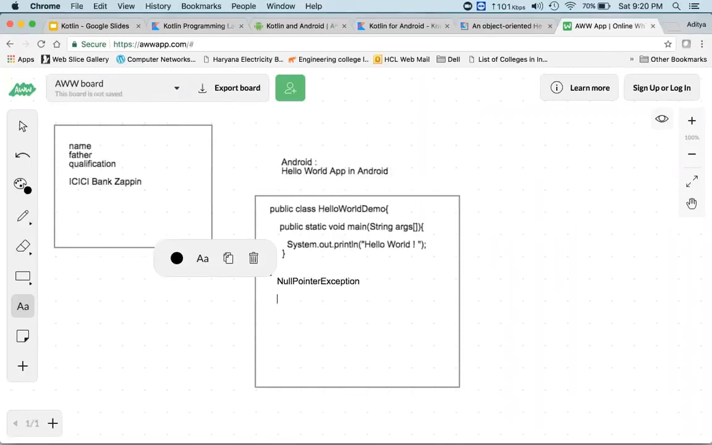Image resolution: width=712 pixels, height=445 pixels.
Task: Pick black text color in floating toolbar
Action: point(177,258)
